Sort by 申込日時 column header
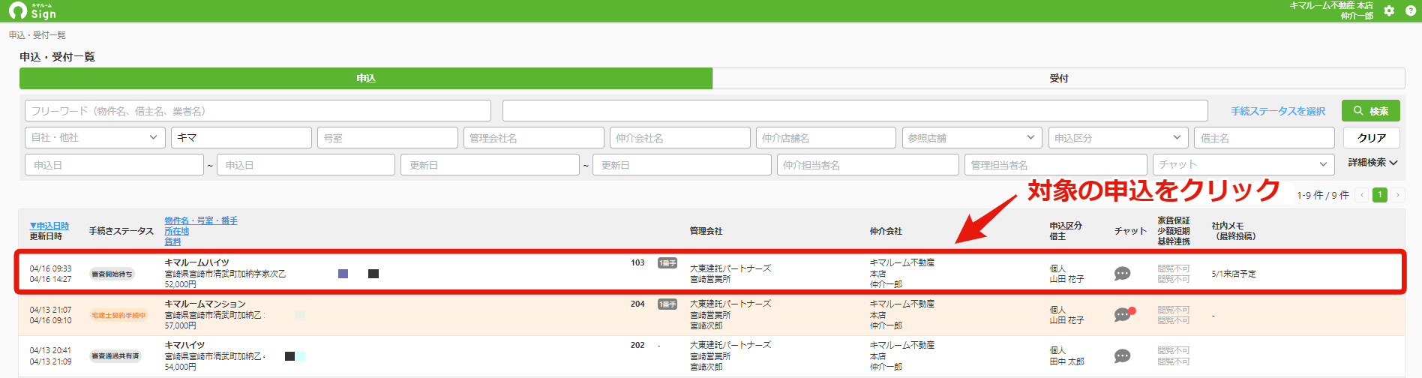The image size is (1422, 378). coord(49,226)
